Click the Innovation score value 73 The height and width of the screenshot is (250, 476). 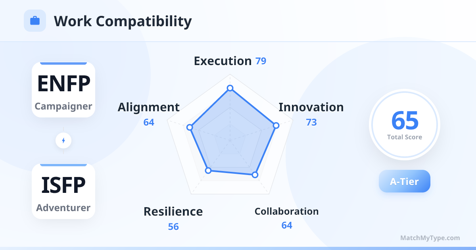pyautogui.click(x=311, y=123)
